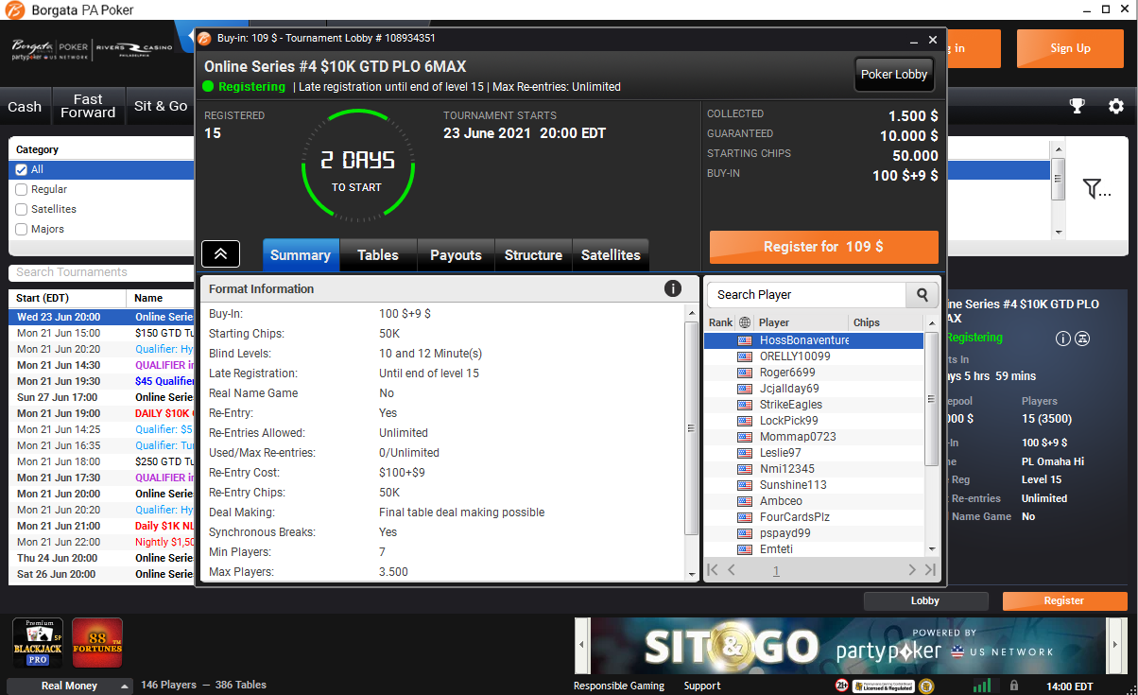Click previous banner arrow on Sit&Go promo
Viewport: 1138px width, 695px height.
pyautogui.click(x=582, y=644)
